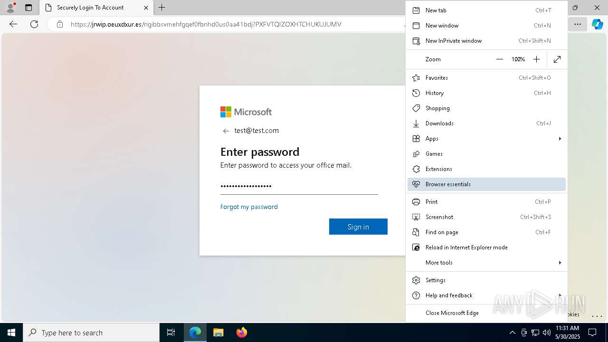
Task: Click the site lock icon in address bar
Action: coord(60,24)
